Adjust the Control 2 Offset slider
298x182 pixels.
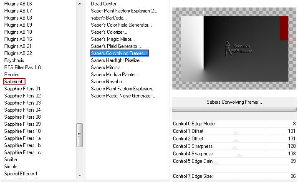click(x=234, y=139)
